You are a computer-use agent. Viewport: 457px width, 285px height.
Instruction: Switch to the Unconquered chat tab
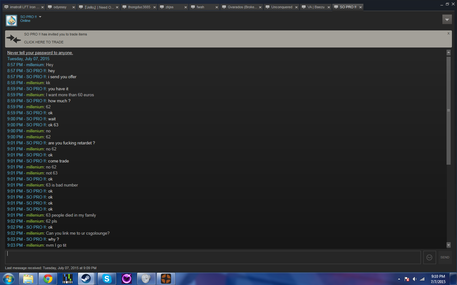click(281, 7)
